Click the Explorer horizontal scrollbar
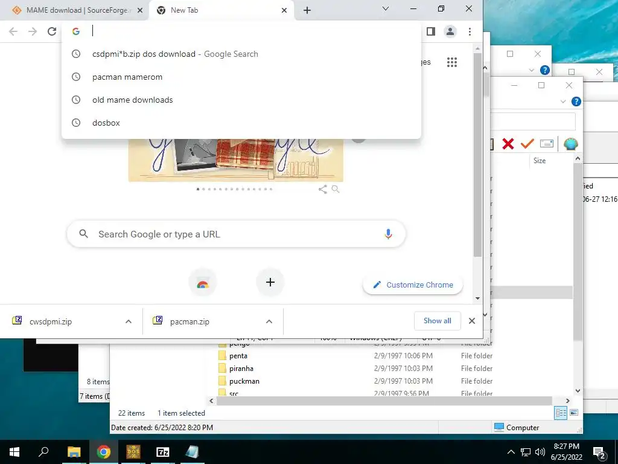Screen dimensions: 618x464 click(x=384, y=401)
